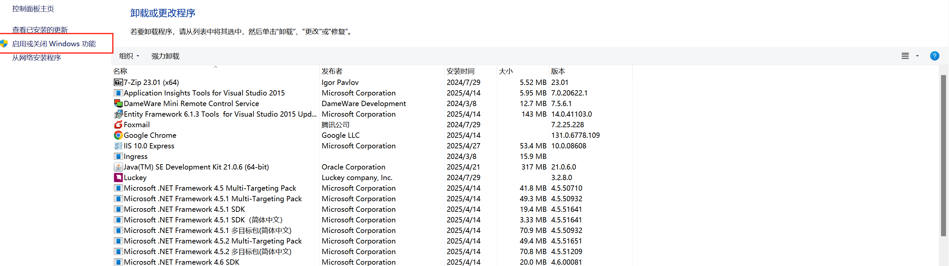Click the 2025/4/21 install date cell
The image size is (949, 266).
464,167
